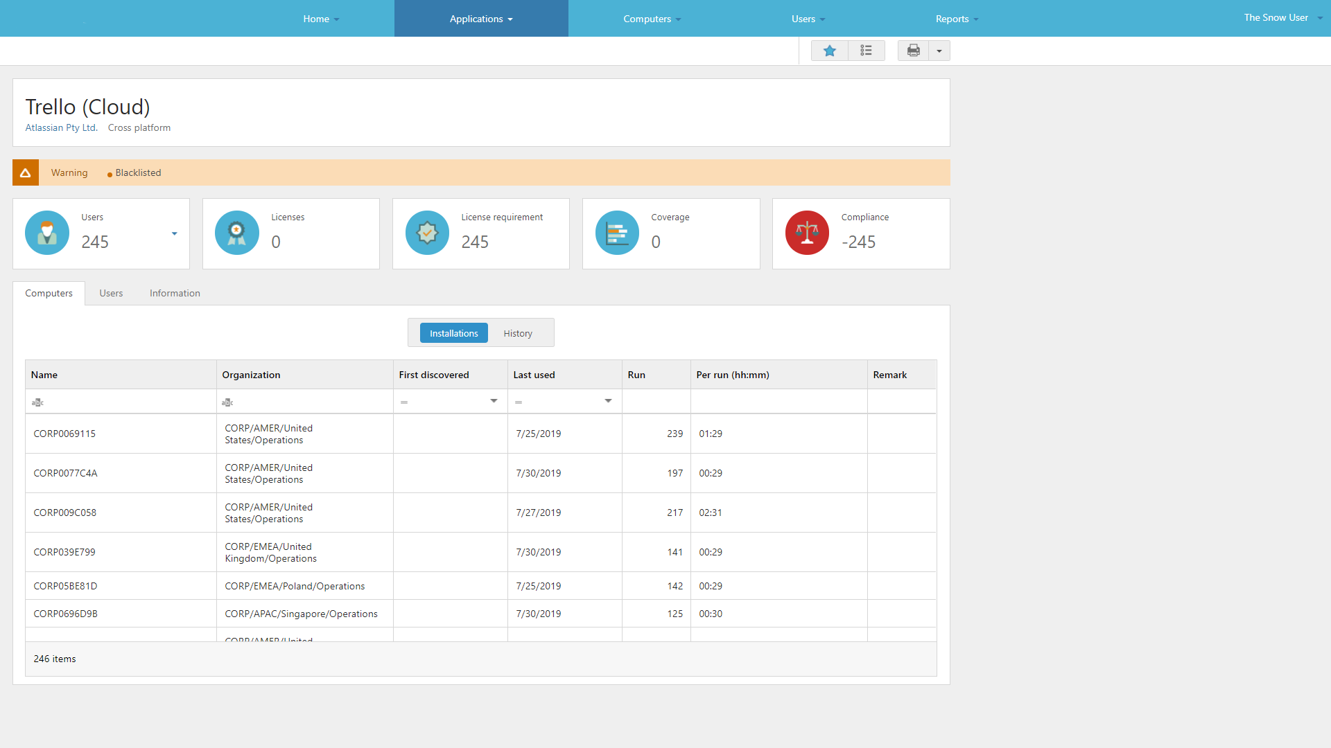The width and height of the screenshot is (1331, 748).
Task: Open the Computers top menu
Action: 651,19
